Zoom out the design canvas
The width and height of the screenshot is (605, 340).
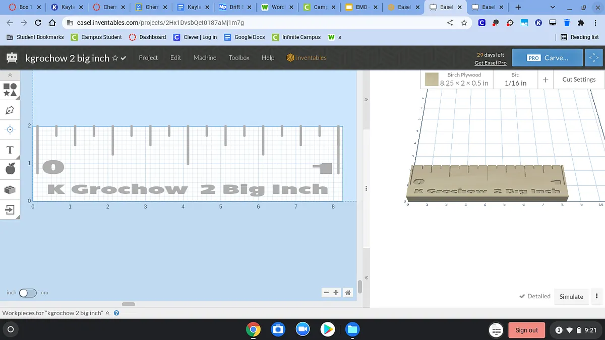click(x=327, y=293)
